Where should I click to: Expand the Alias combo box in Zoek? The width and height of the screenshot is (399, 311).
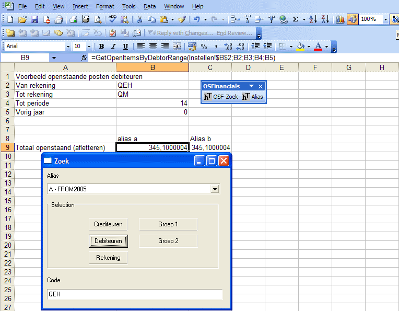[x=215, y=189]
